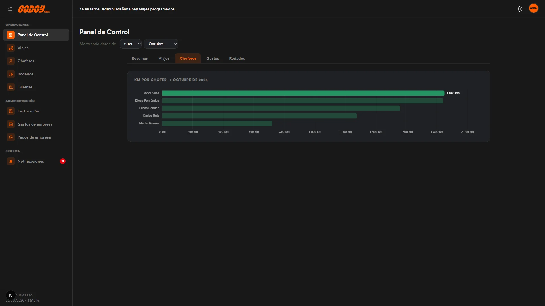Open the Choferes sidebar icon
545x306 pixels.
11,61
